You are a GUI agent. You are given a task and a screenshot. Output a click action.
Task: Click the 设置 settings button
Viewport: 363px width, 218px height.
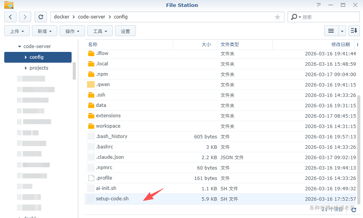tap(125, 31)
